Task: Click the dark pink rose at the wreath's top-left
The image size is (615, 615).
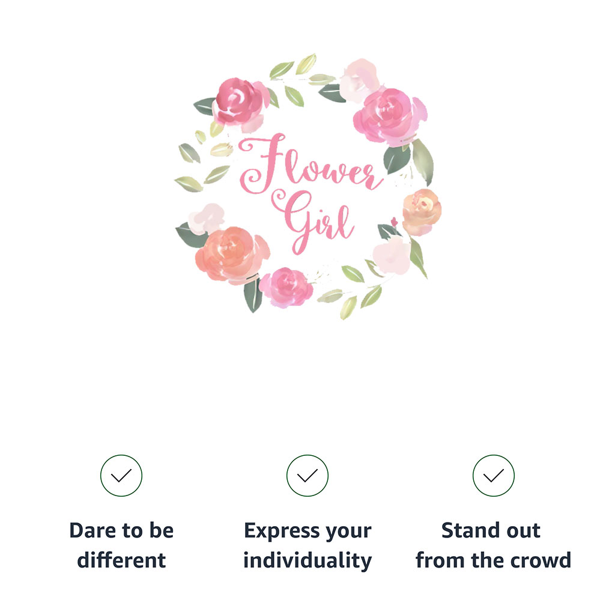Action: point(239,101)
